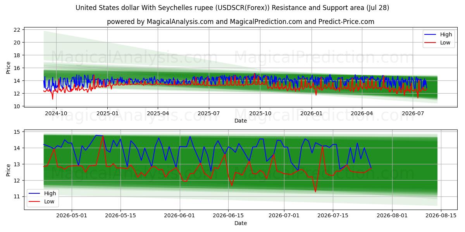Click the '2026-07' tick label
The image size is (465, 232).
[x=412, y=113]
